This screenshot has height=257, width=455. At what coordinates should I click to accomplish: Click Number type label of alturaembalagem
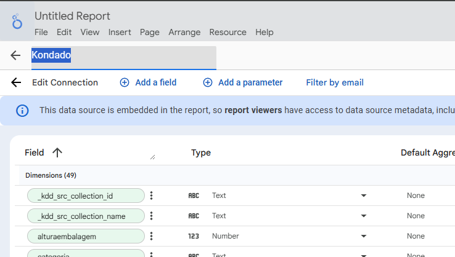click(x=226, y=236)
